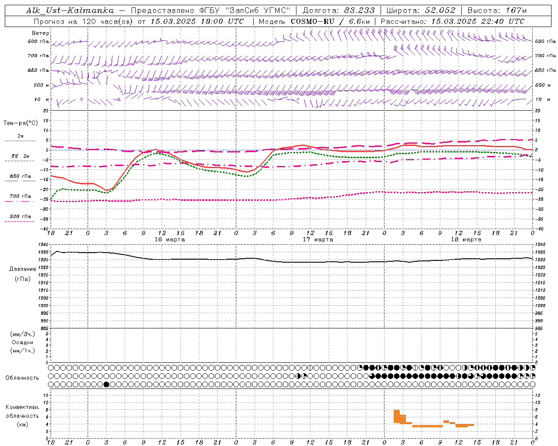Click the "Давление" pressure panel label
The width and height of the screenshot is (558, 446).
[x=23, y=269]
